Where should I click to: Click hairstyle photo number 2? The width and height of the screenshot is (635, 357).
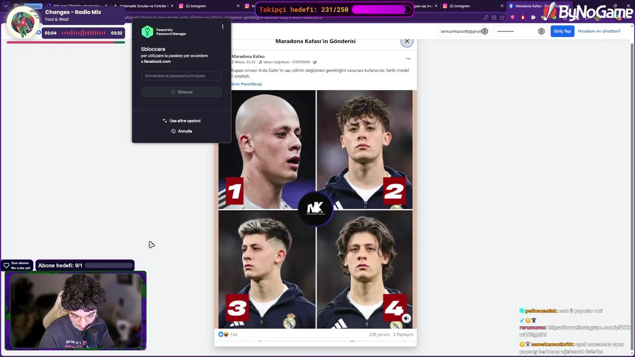coord(365,149)
